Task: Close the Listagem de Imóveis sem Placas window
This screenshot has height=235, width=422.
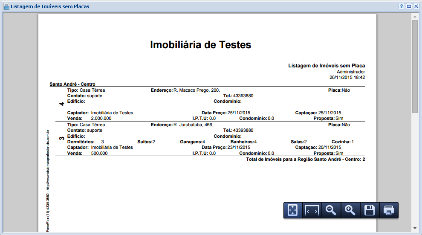Action: [416, 6]
